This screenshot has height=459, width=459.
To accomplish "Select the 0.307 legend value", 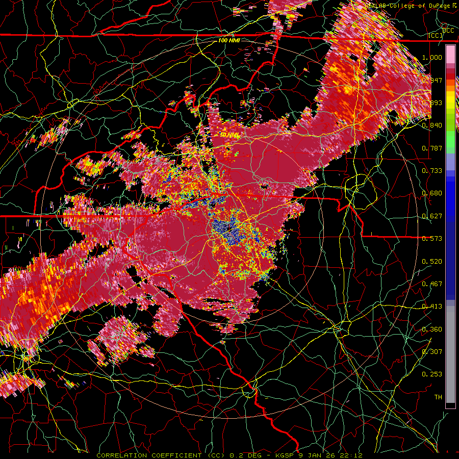I will pos(432,351).
